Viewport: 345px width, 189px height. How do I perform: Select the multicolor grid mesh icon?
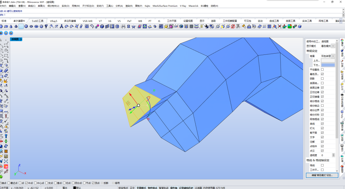click(x=289, y=26)
